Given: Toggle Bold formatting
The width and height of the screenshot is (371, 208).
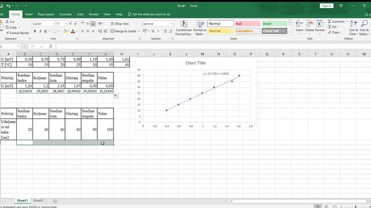Looking at the screenshot, I should 35,31.
